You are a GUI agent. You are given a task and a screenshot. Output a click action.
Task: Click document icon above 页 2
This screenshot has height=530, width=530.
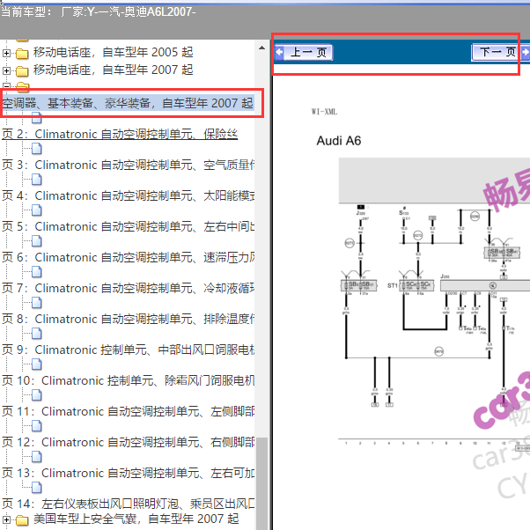point(37,118)
